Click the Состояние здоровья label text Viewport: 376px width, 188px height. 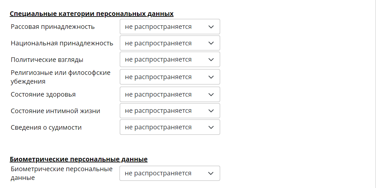point(43,95)
